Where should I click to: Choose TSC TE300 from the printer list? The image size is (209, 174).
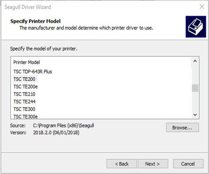point(24,109)
